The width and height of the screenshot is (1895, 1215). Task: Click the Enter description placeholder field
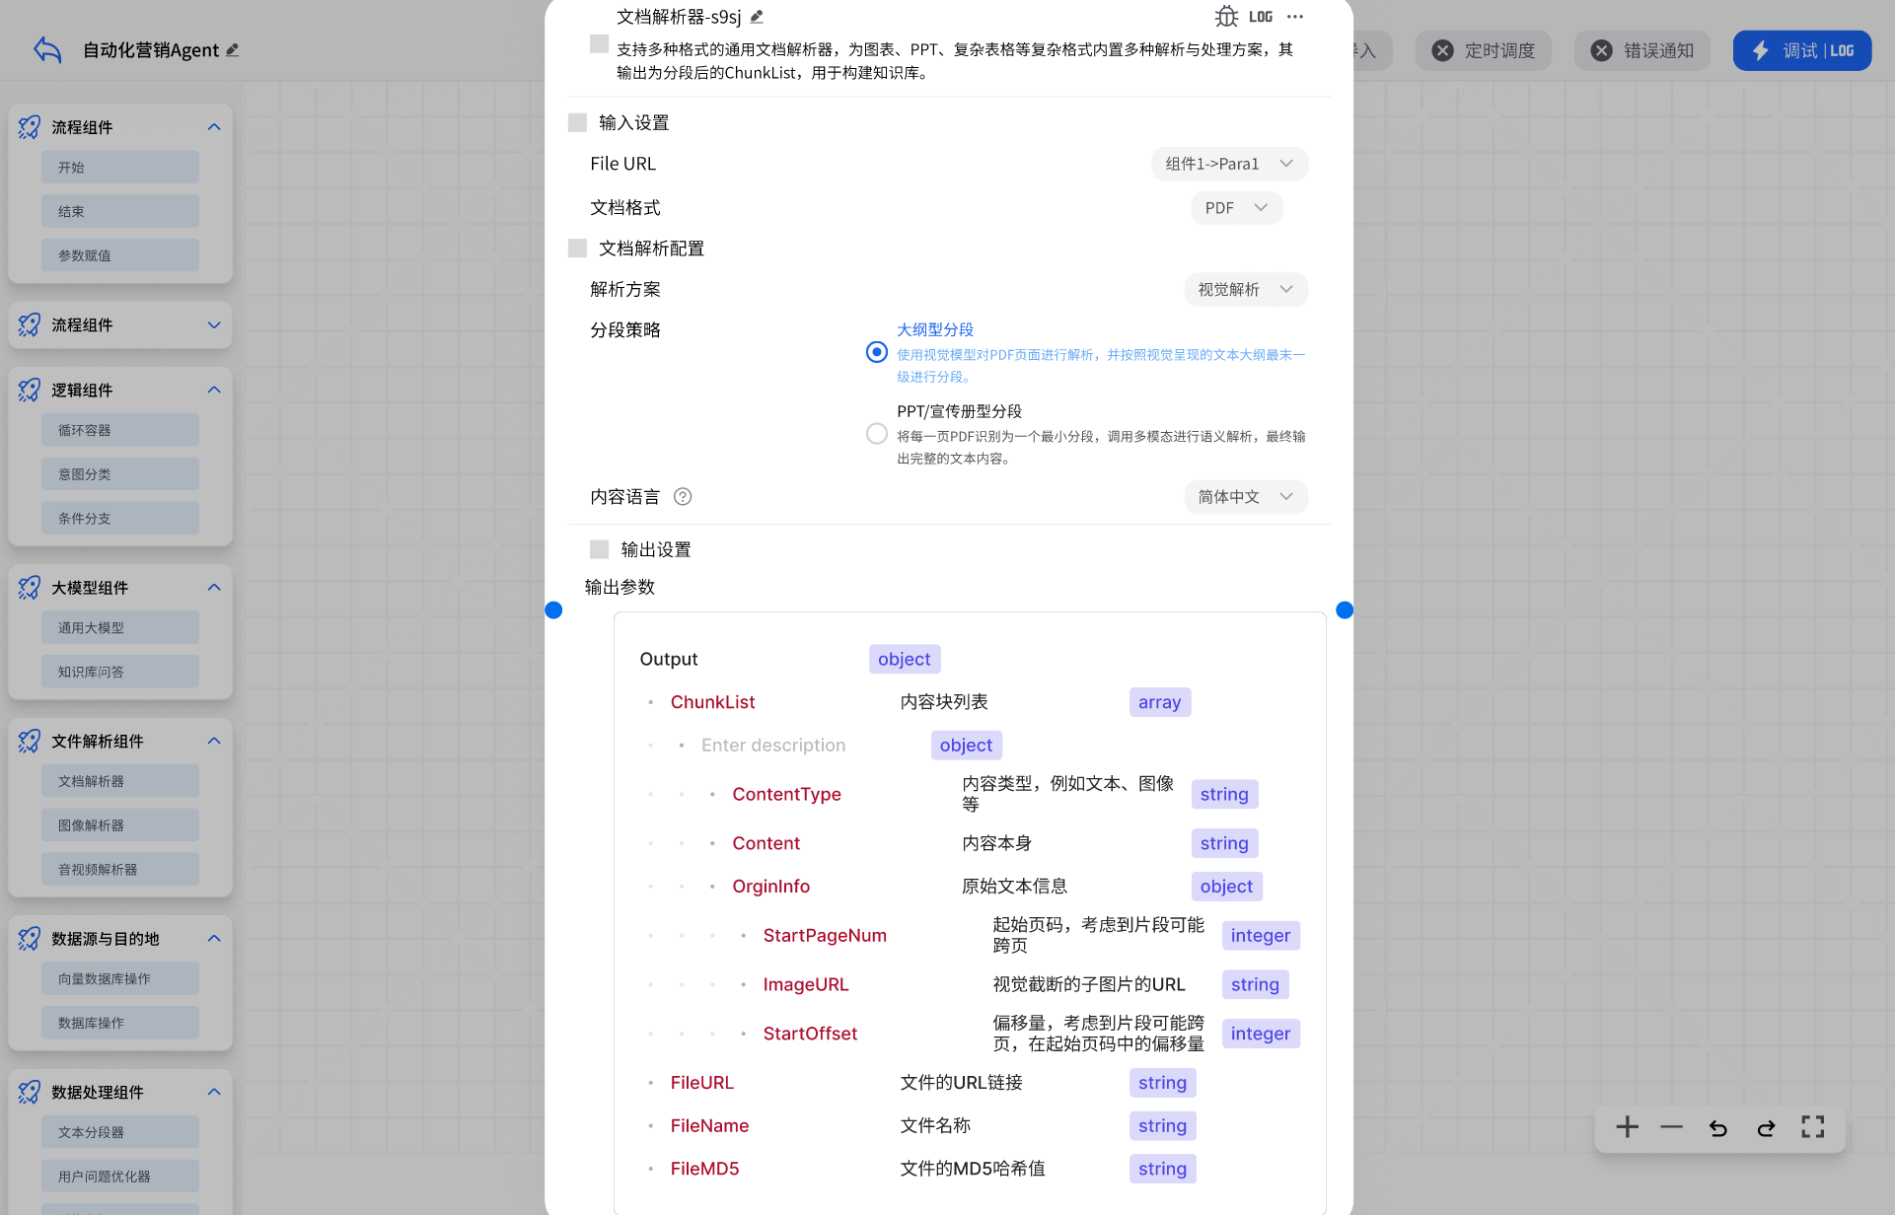pyautogui.click(x=773, y=746)
